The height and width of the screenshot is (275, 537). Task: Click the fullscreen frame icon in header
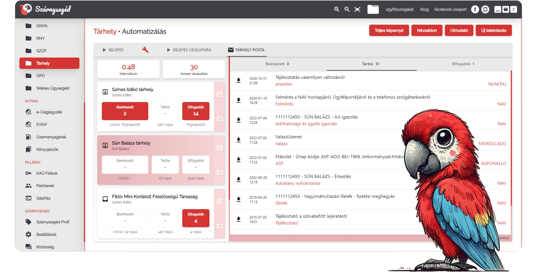click(357, 10)
